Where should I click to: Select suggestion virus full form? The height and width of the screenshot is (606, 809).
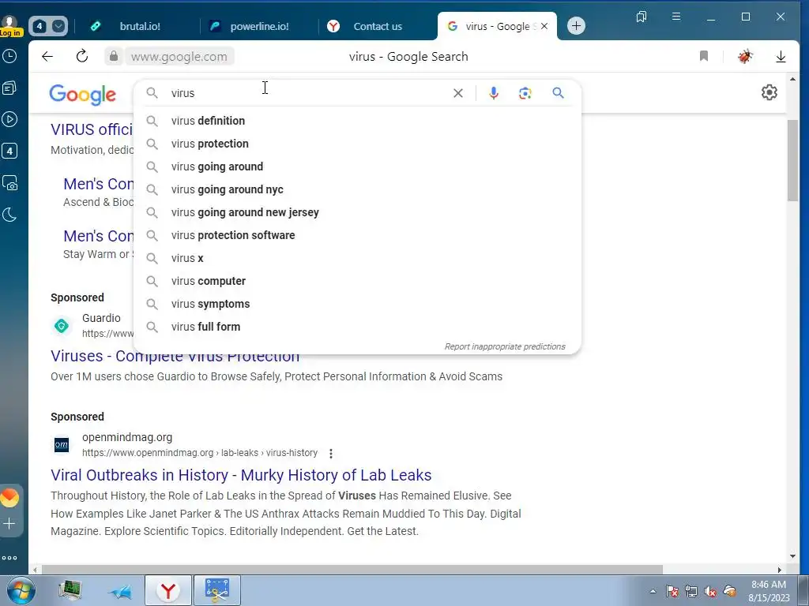(357, 327)
